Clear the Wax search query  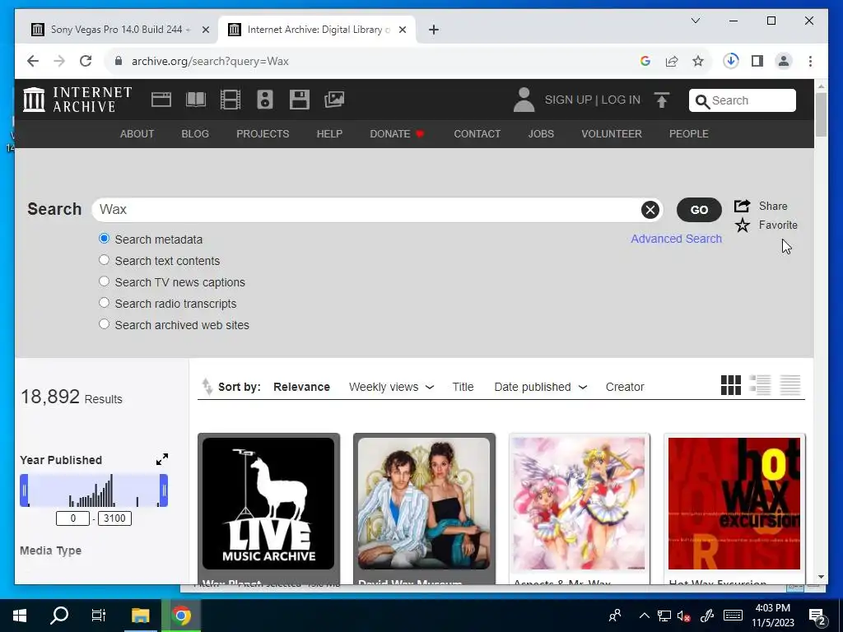tap(650, 210)
